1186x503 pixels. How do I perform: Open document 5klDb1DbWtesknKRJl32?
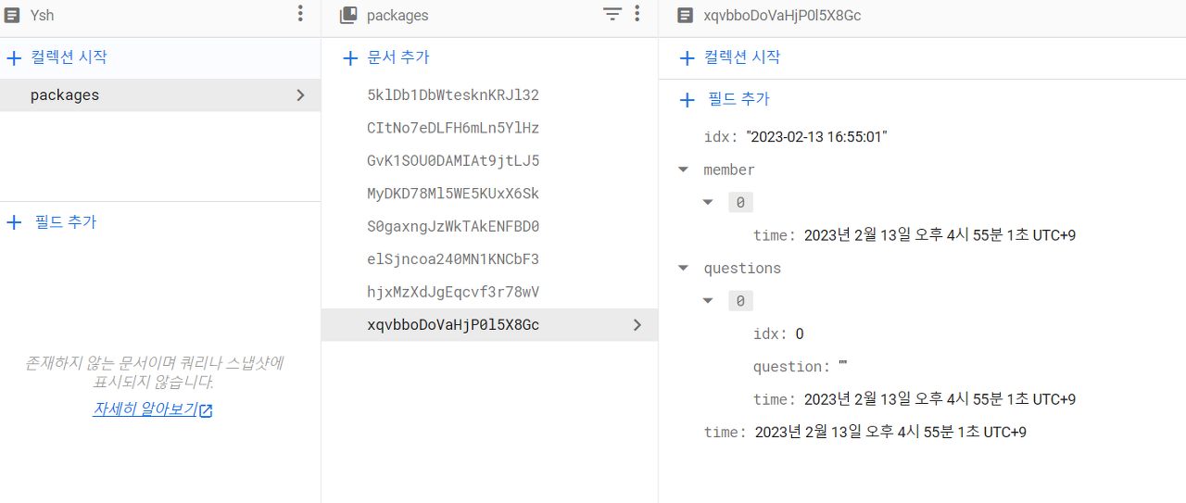453,95
